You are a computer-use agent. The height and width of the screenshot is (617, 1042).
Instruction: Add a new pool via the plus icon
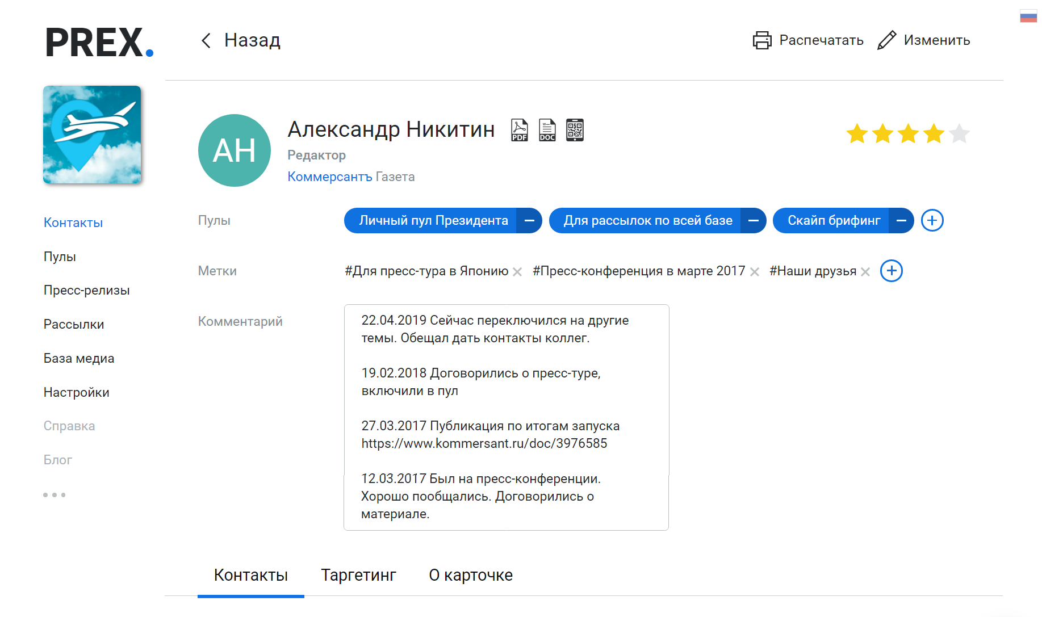(932, 220)
